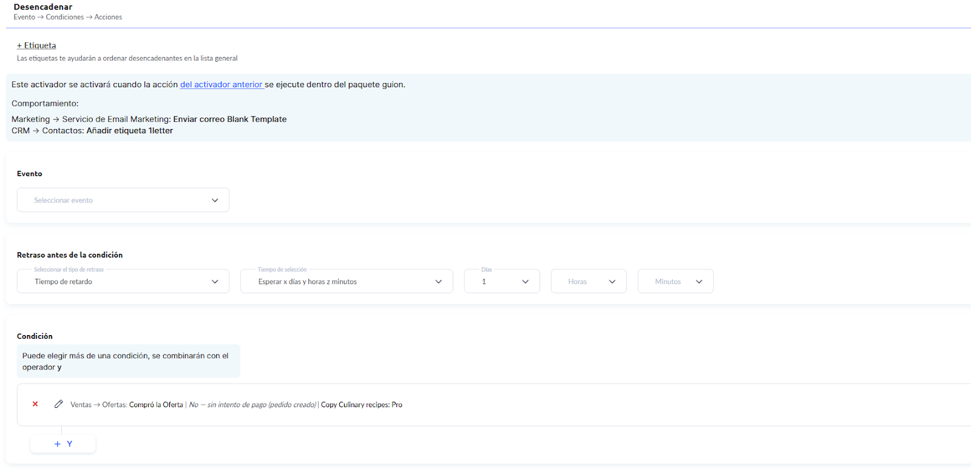Click the chevron arrow beside Tiempo de retardo
This screenshot has height=469, width=971.
(215, 282)
